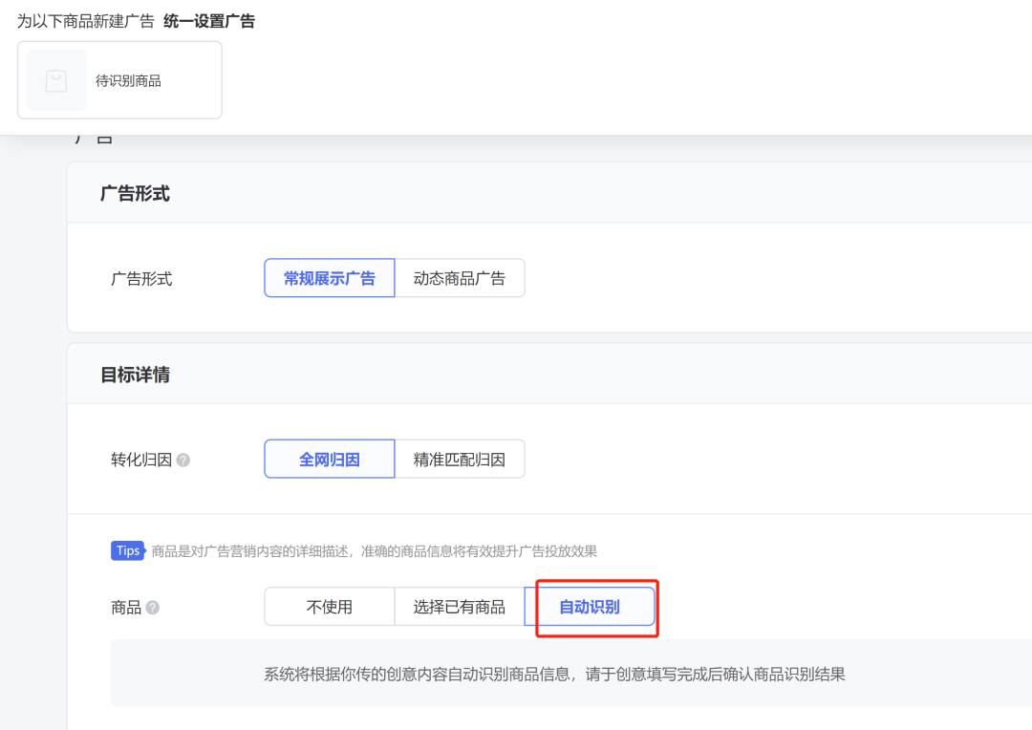The image size is (1032, 730).
Task: Click the help icon beside 转化归因
Action: (x=183, y=461)
